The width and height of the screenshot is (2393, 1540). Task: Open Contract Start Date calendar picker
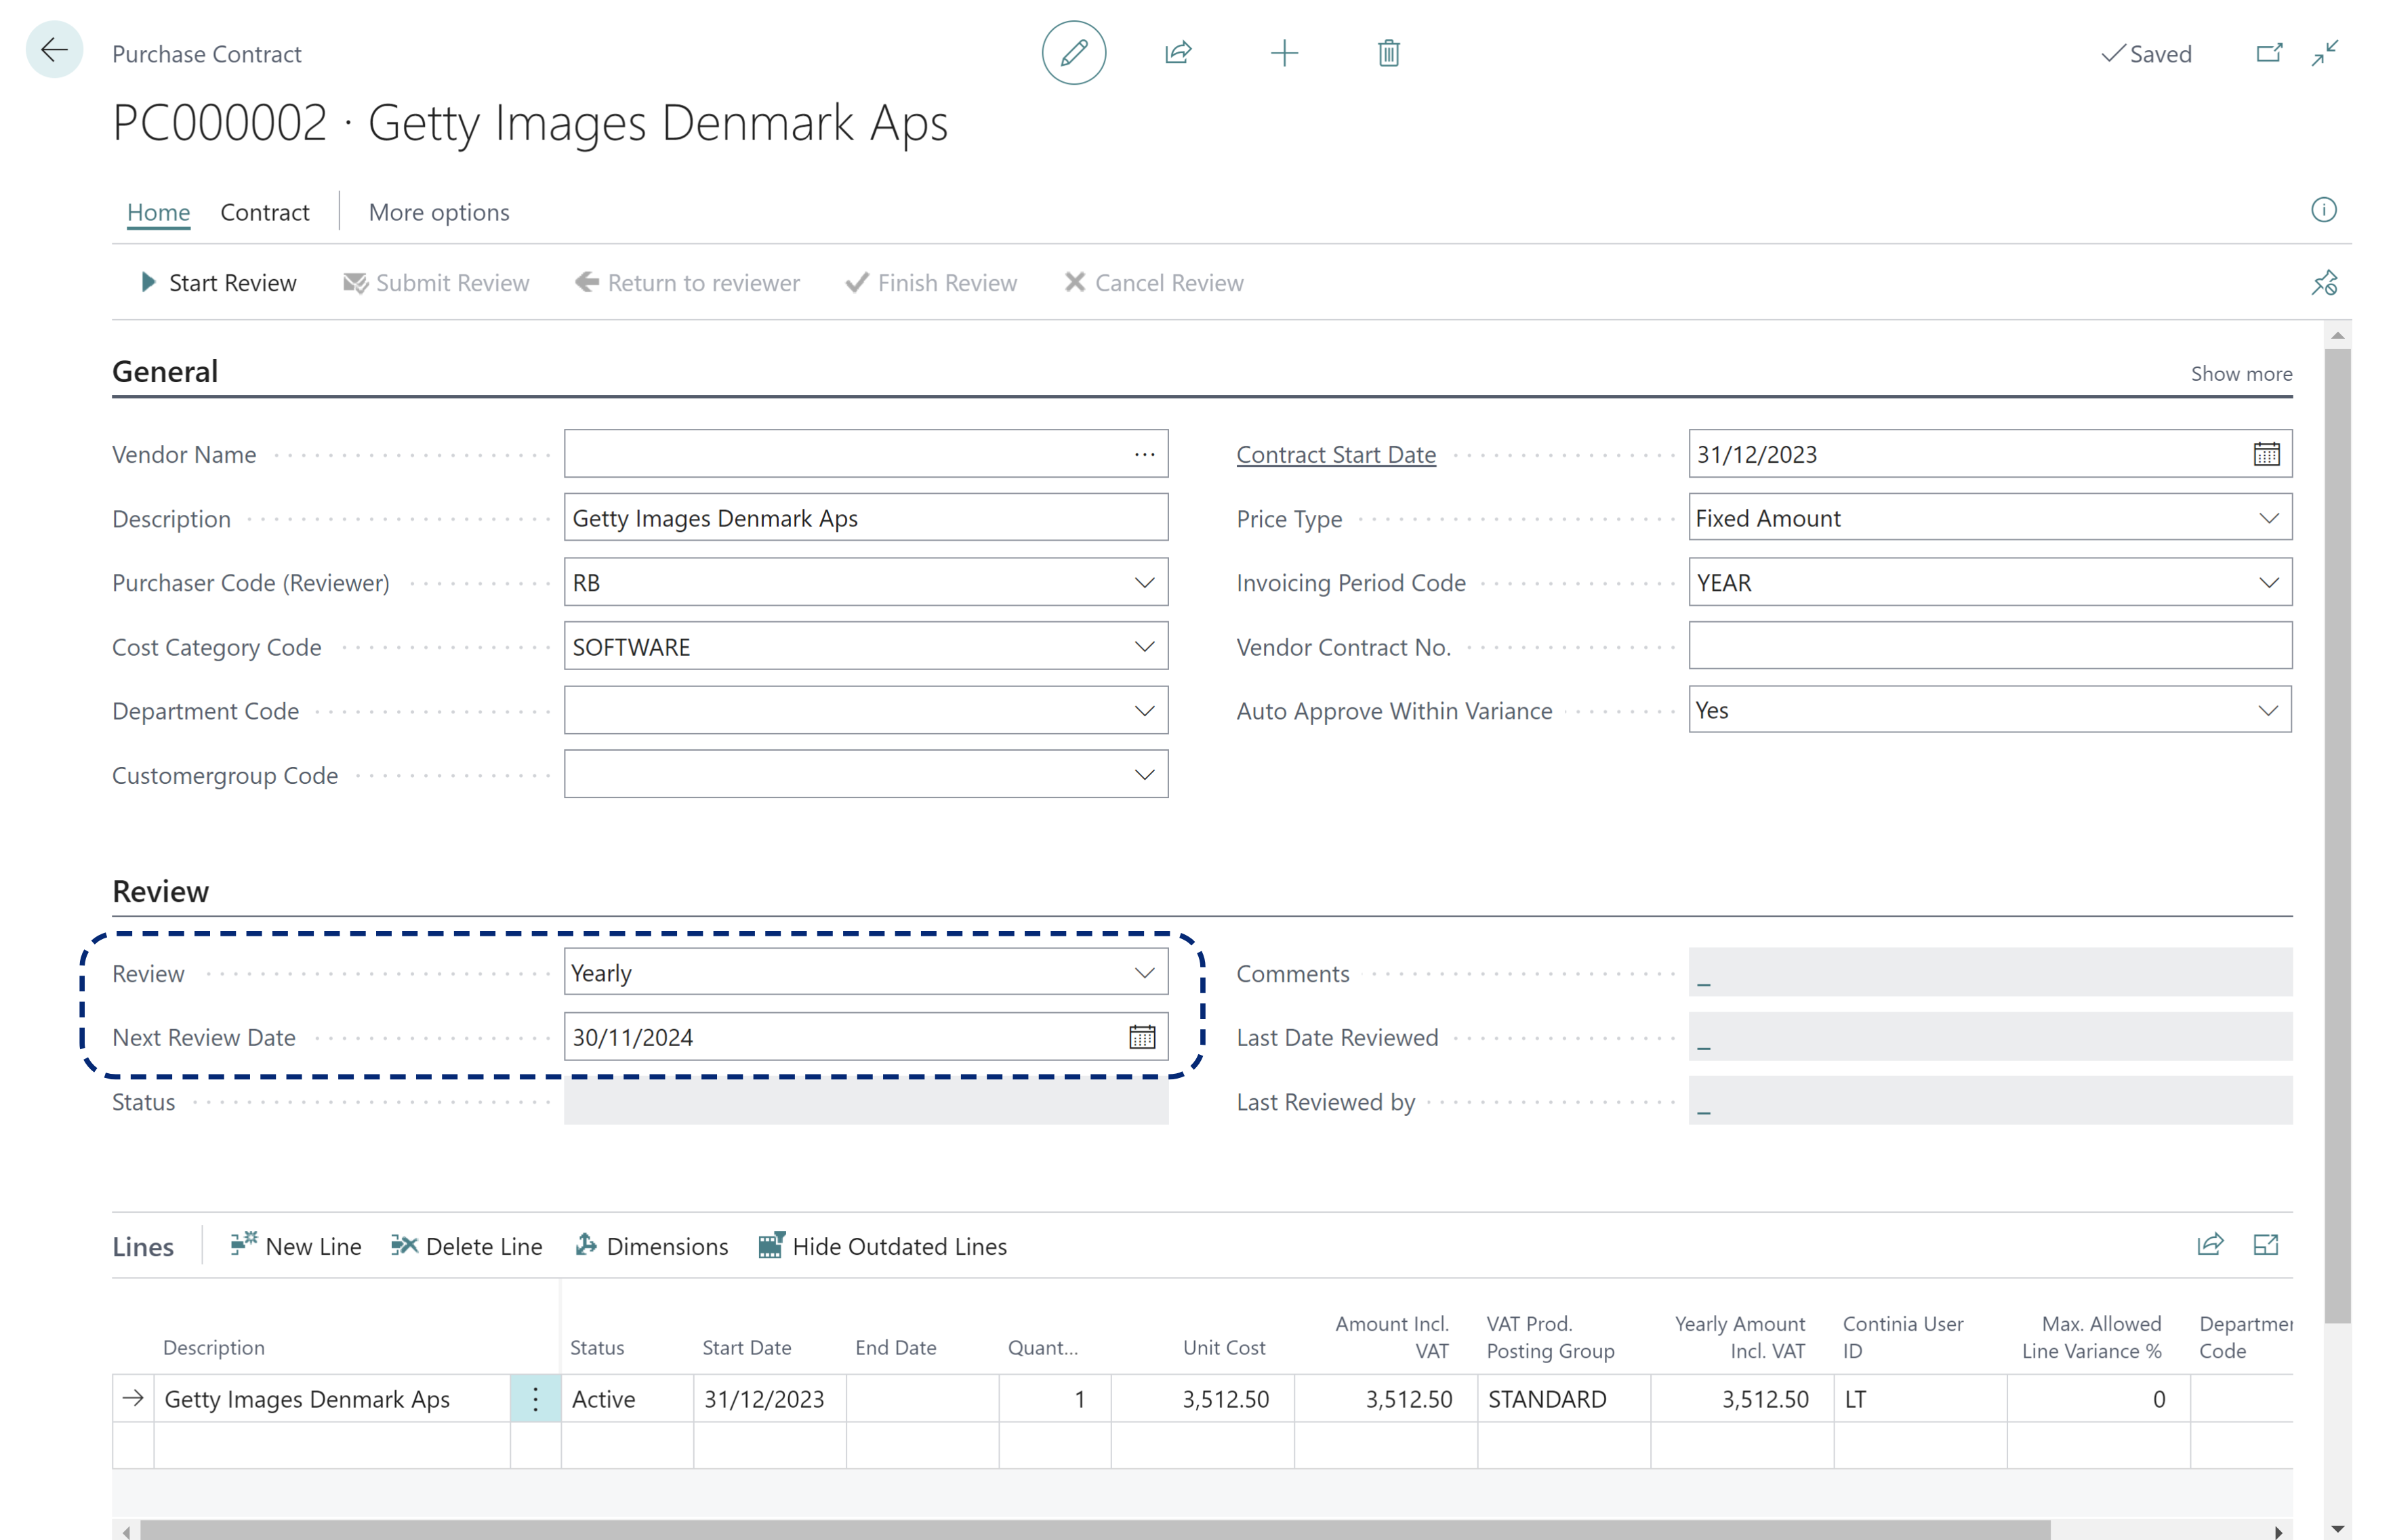[x=2266, y=454]
